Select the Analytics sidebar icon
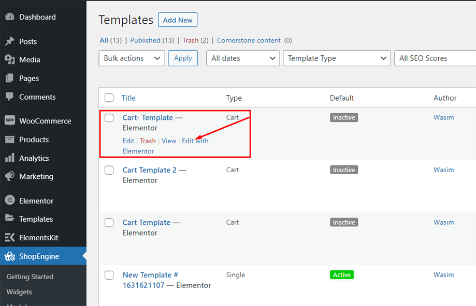The width and height of the screenshot is (476, 306). (x=9, y=158)
